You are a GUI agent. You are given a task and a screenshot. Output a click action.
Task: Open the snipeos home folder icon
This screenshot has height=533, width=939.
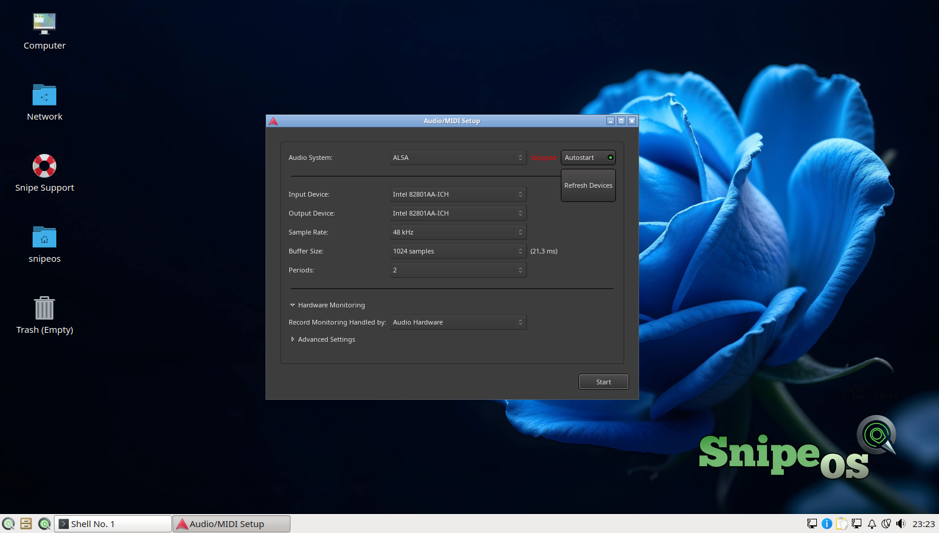click(44, 237)
